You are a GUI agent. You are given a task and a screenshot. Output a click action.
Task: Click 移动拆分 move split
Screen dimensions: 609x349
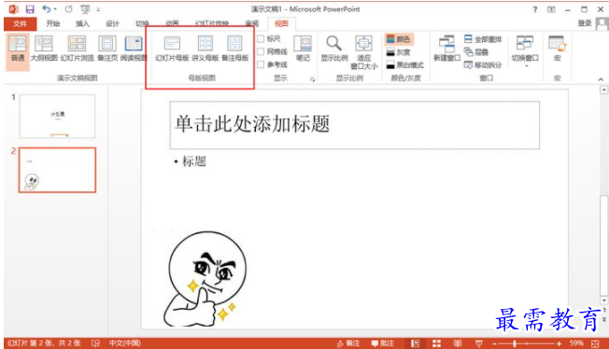coord(483,64)
